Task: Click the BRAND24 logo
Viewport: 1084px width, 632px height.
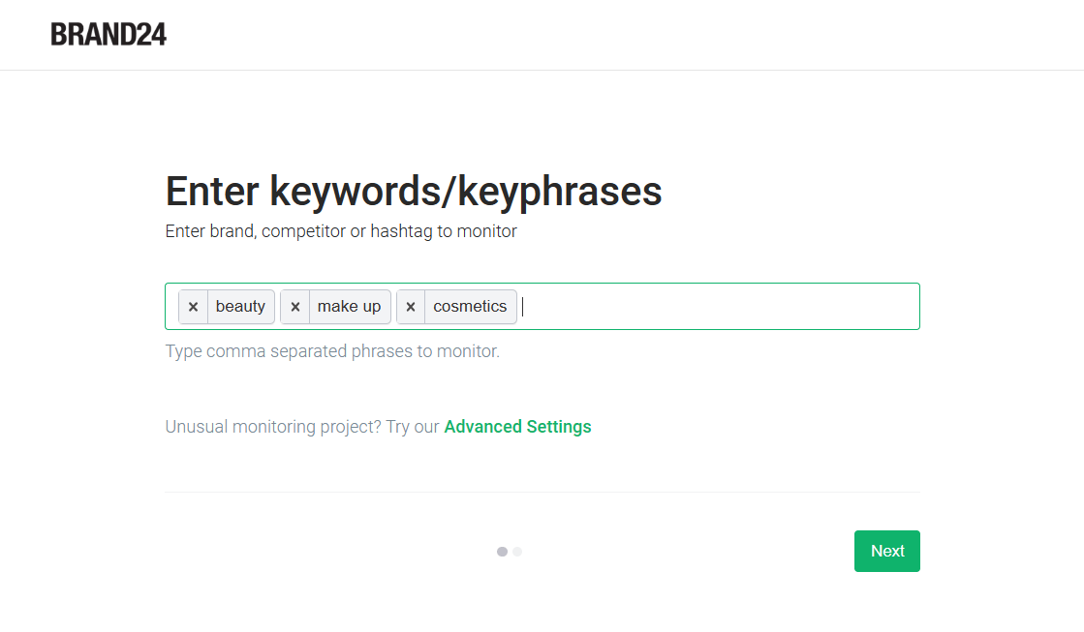Action: [108, 35]
